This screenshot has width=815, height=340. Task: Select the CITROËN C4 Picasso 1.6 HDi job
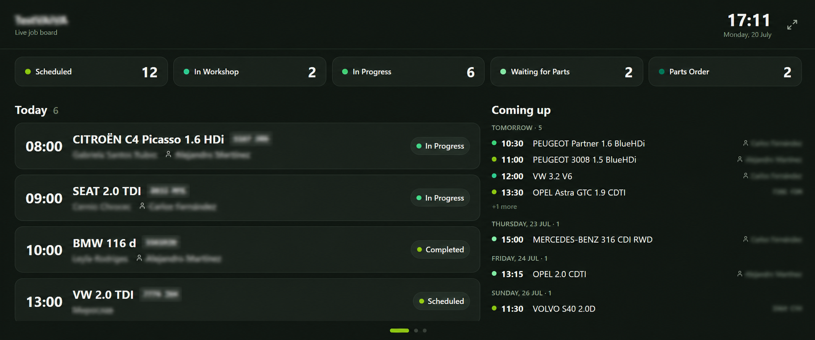tap(247, 146)
